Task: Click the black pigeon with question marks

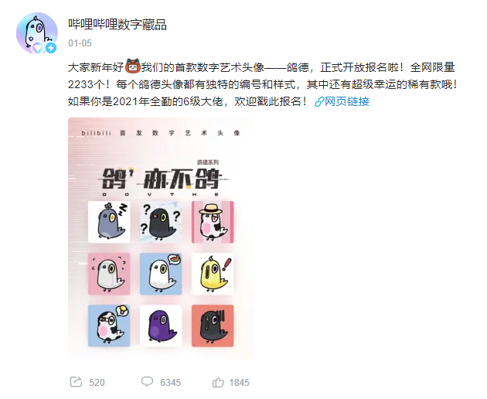Action: (161, 222)
